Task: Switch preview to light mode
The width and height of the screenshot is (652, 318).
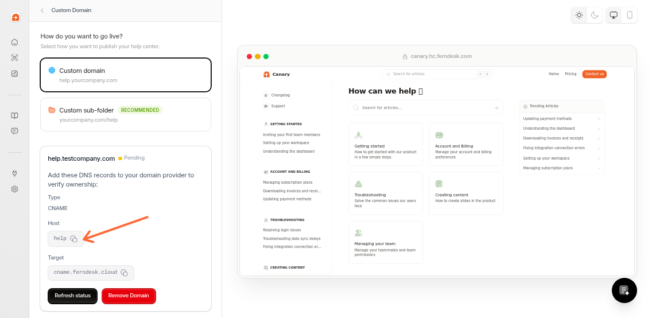Action: coord(579,15)
